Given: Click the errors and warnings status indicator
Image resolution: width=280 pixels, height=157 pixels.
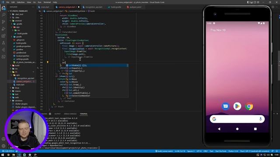Looking at the screenshot, I should (x=7, y=151).
